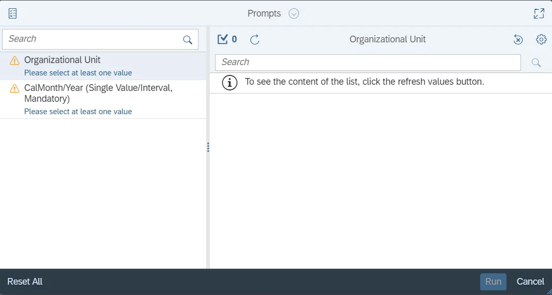Expand the Prompts title dropdown chevron

(x=294, y=13)
